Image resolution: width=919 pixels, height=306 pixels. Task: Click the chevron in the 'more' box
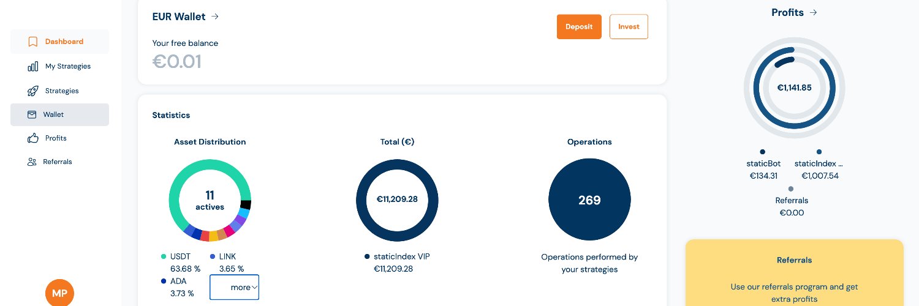point(254,287)
